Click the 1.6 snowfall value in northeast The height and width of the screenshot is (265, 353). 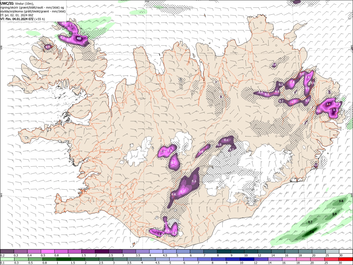[308, 78]
